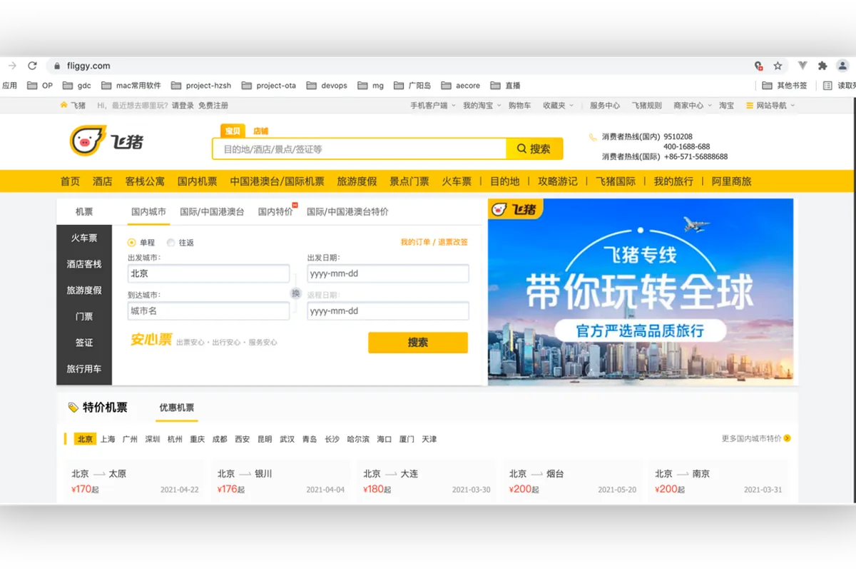The width and height of the screenshot is (856, 571).
Task: Click the gray V extension icon
Action: 802,66
